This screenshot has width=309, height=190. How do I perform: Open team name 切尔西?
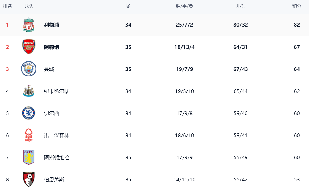click(x=52, y=113)
